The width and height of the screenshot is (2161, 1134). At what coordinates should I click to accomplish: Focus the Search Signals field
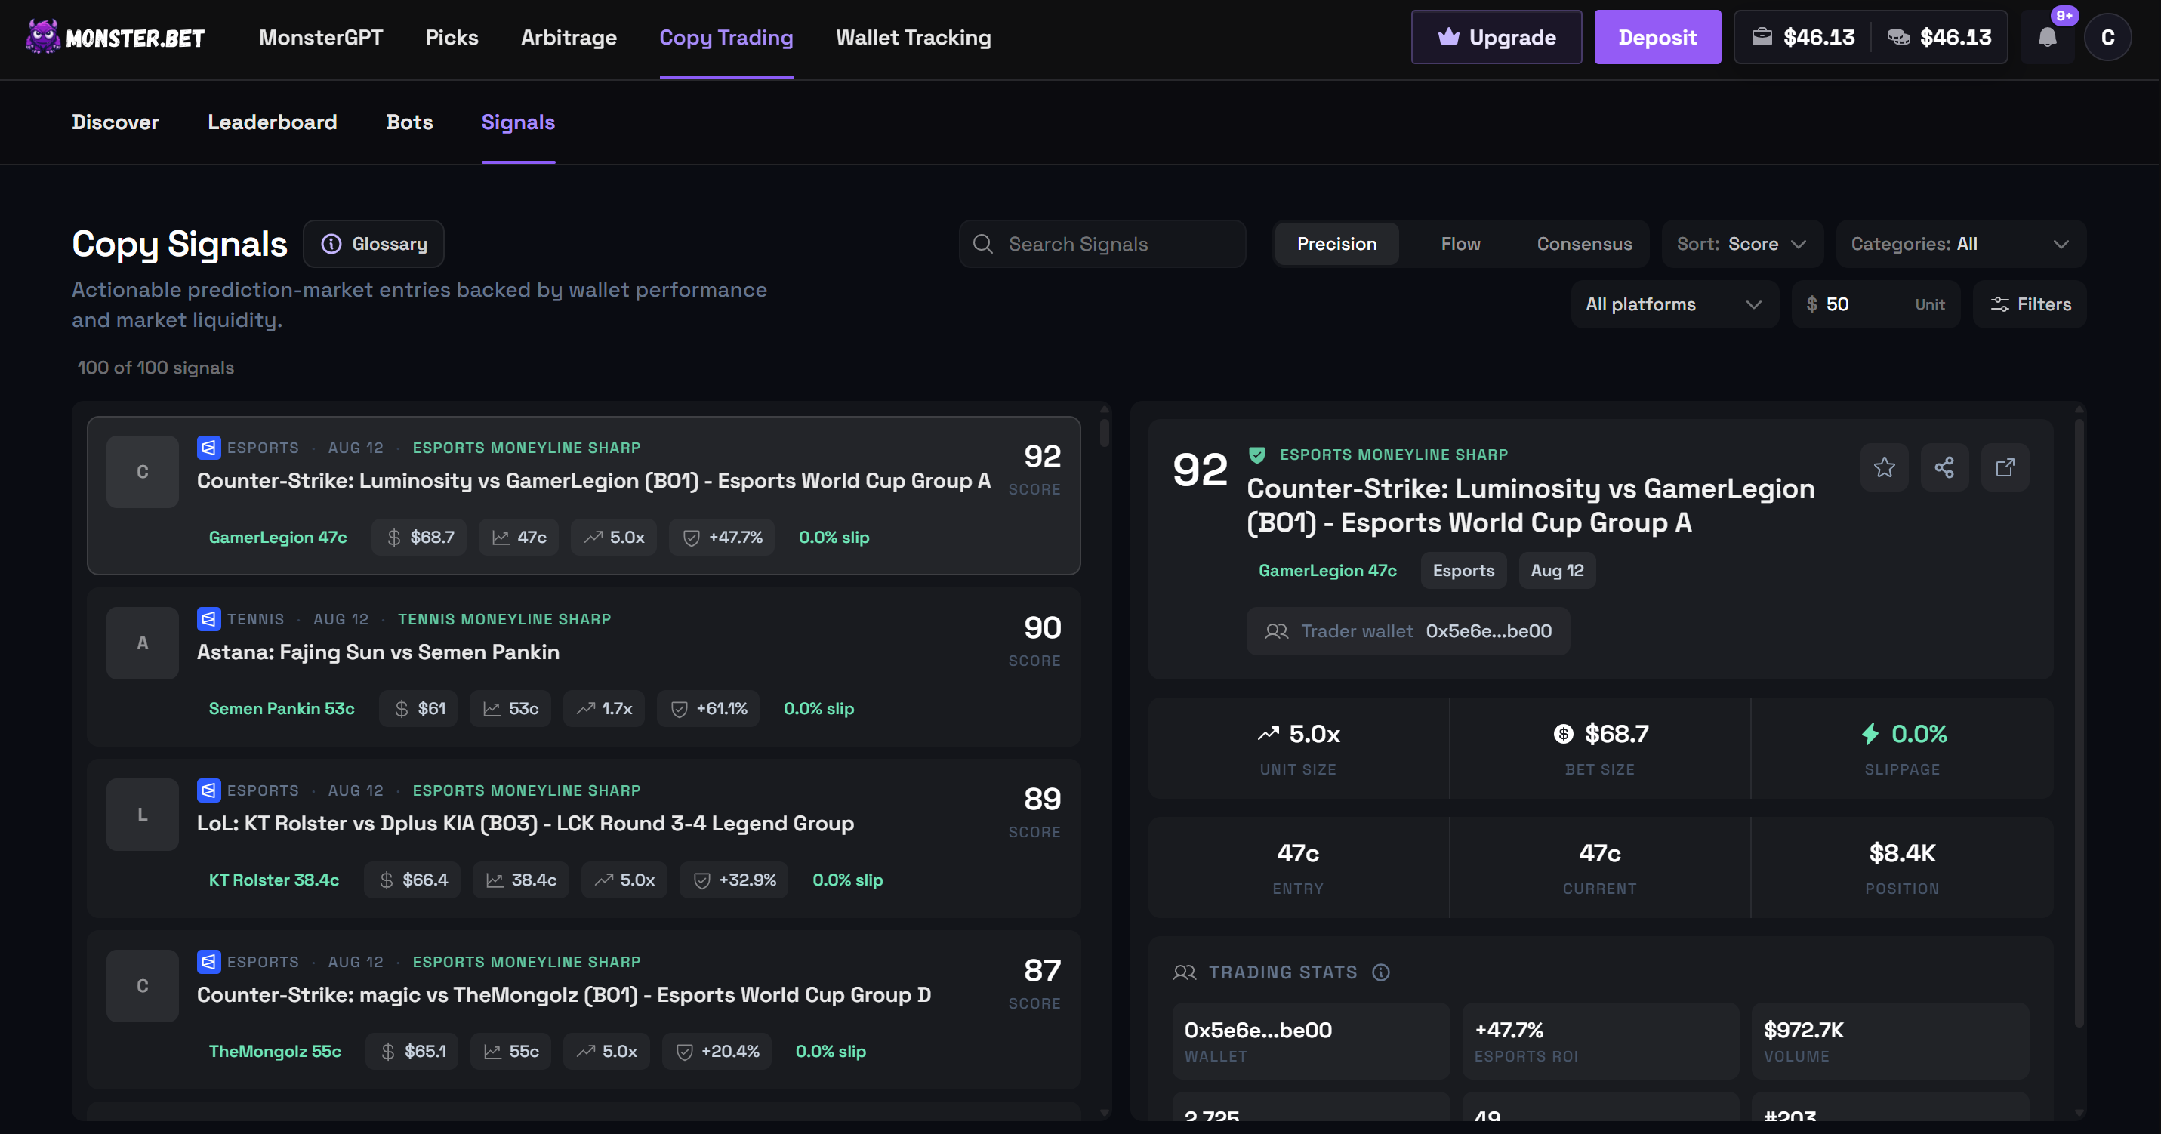(x=1102, y=244)
